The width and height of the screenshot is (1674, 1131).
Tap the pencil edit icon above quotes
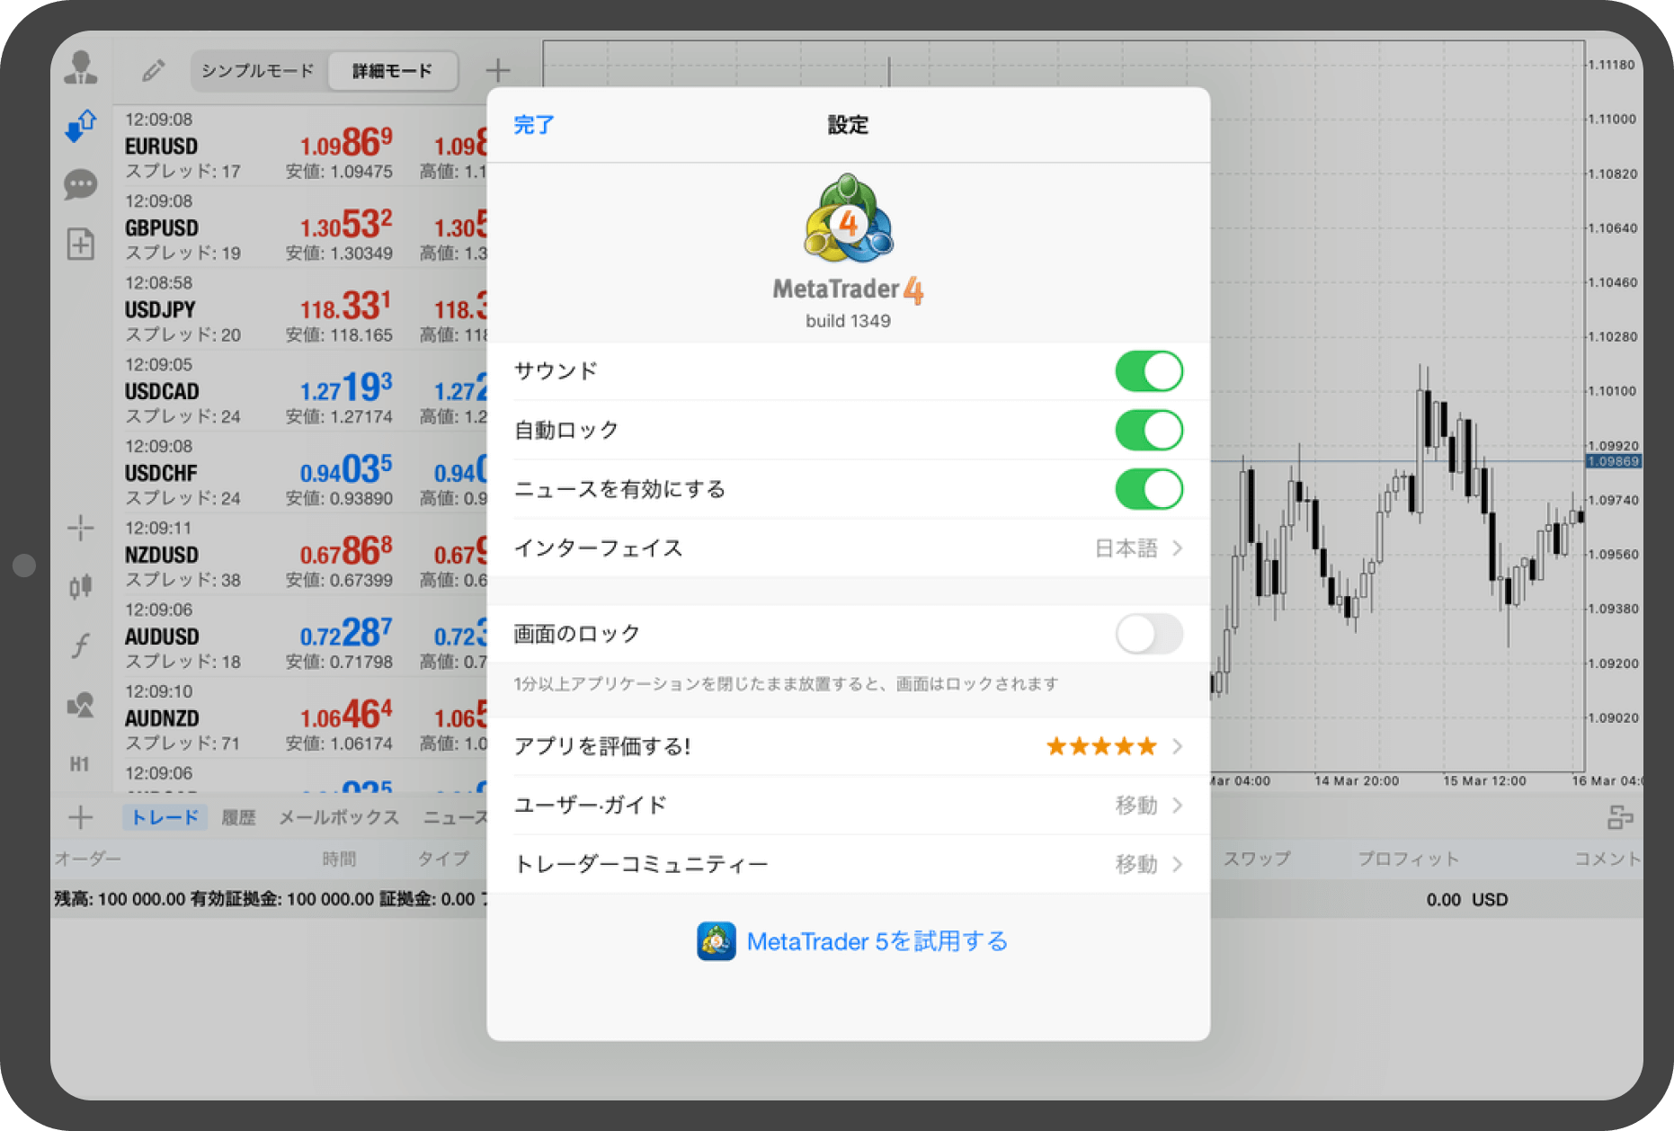point(154,70)
